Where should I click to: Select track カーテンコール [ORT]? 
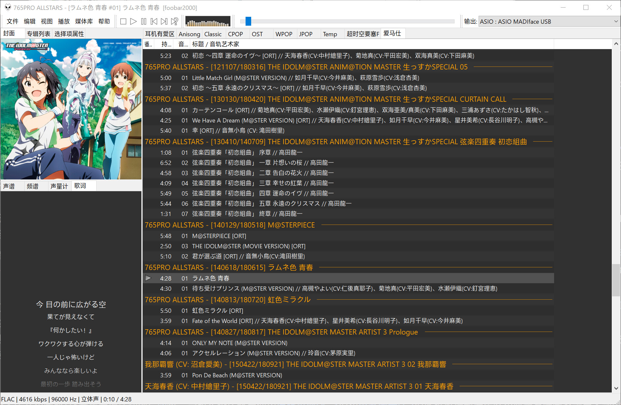tap(348, 110)
